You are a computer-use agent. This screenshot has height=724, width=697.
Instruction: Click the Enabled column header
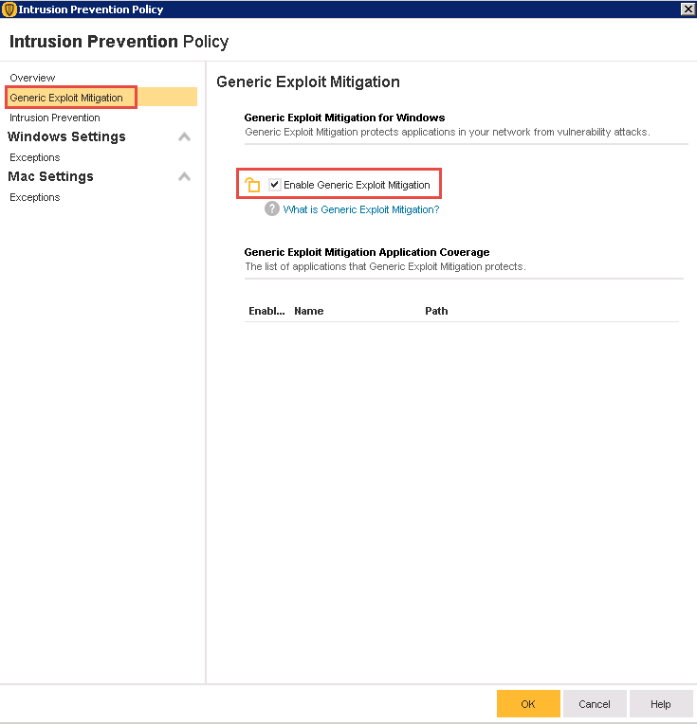tap(266, 311)
